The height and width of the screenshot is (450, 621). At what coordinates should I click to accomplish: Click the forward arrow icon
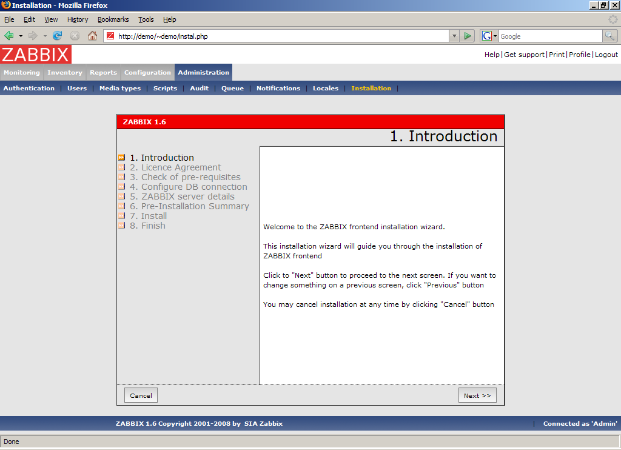coord(33,36)
